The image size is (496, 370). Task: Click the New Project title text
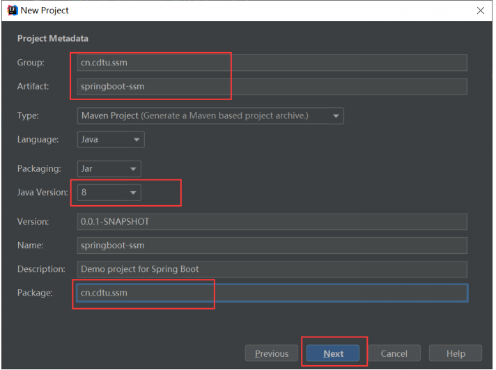pyautogui.click(x=45, y=10)
